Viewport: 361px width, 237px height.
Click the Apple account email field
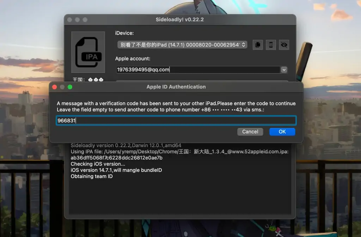point(198,69)
